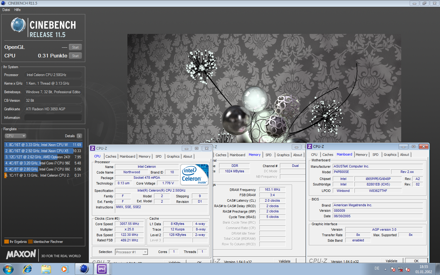Image resolution: width=440 pixels, height=275 pixels.
Task: Launch Internet Explorer from taskbar
Action: click(x=28, y=269)
